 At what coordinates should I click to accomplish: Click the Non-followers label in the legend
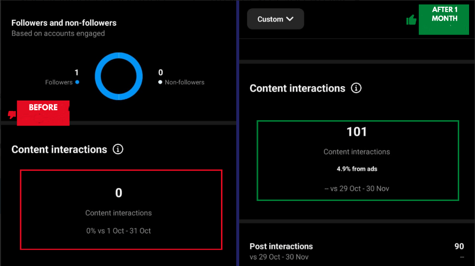coord(184,82)
